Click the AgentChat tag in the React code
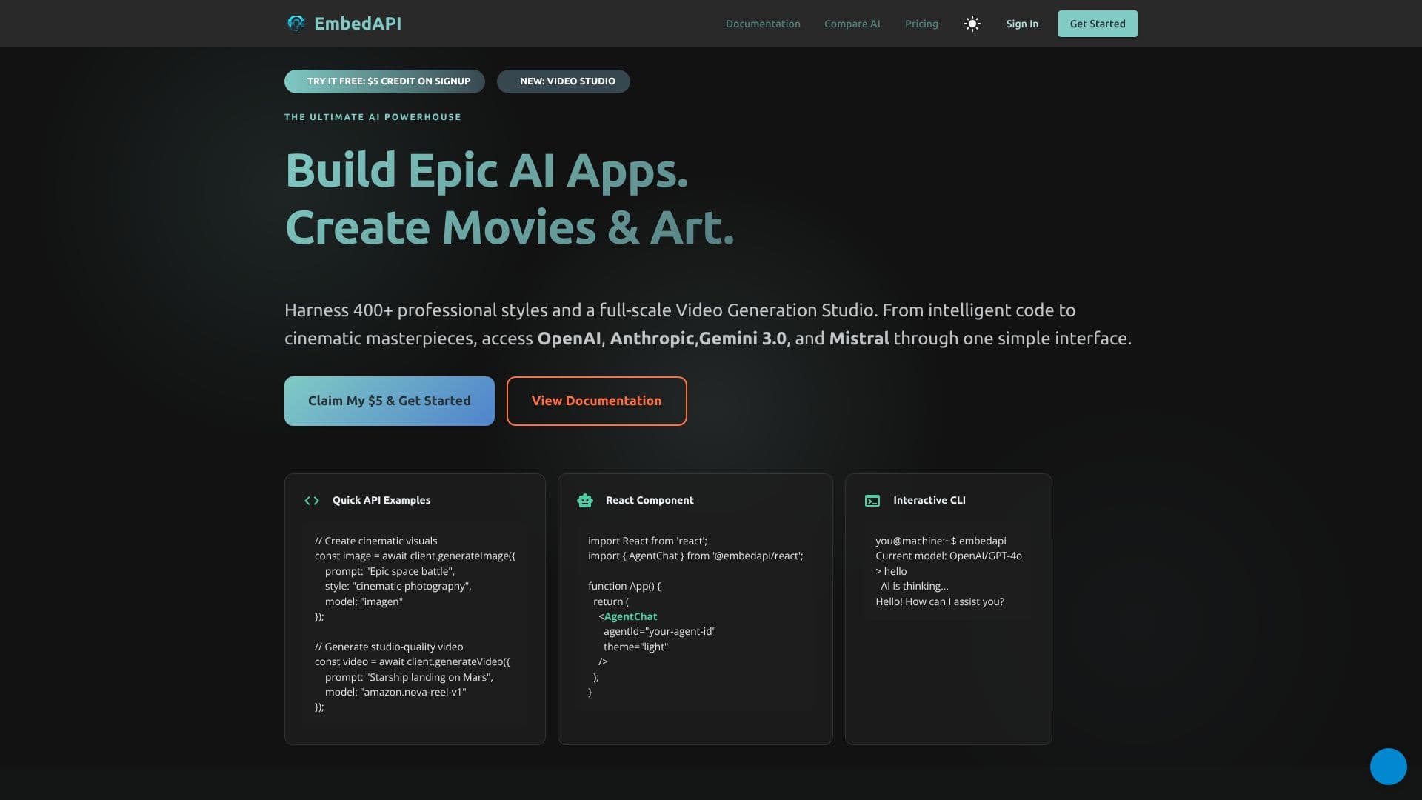This screenshot has width=1422, height=800. pos(630,616)
